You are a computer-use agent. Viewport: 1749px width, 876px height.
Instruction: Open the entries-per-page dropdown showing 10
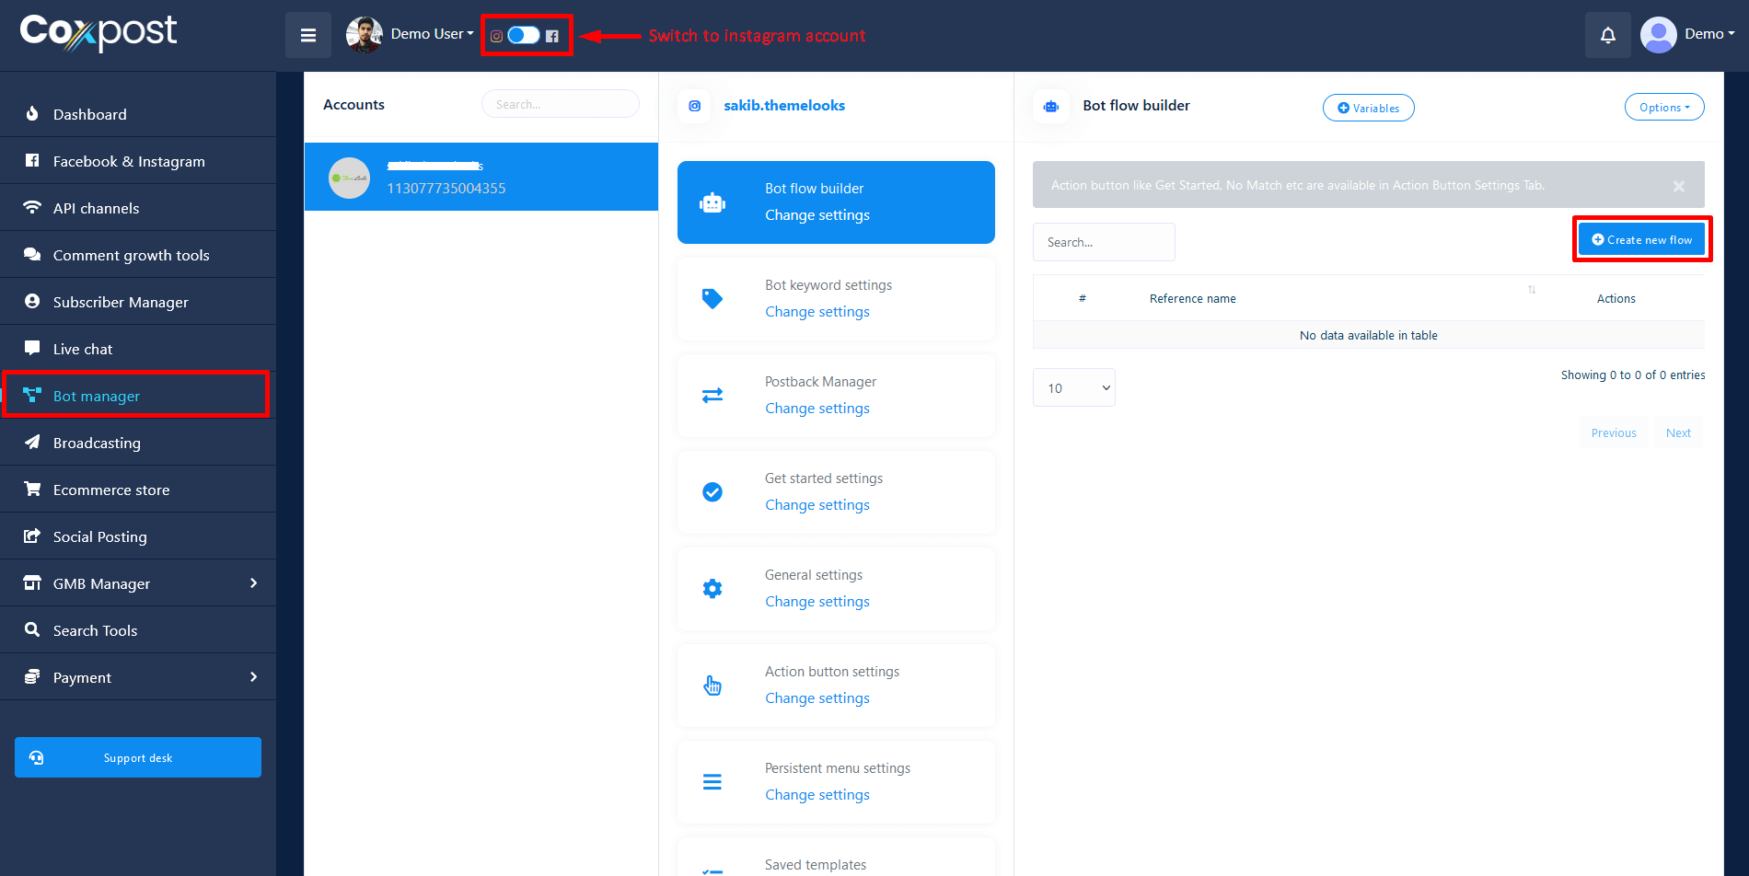[1074, 387]
